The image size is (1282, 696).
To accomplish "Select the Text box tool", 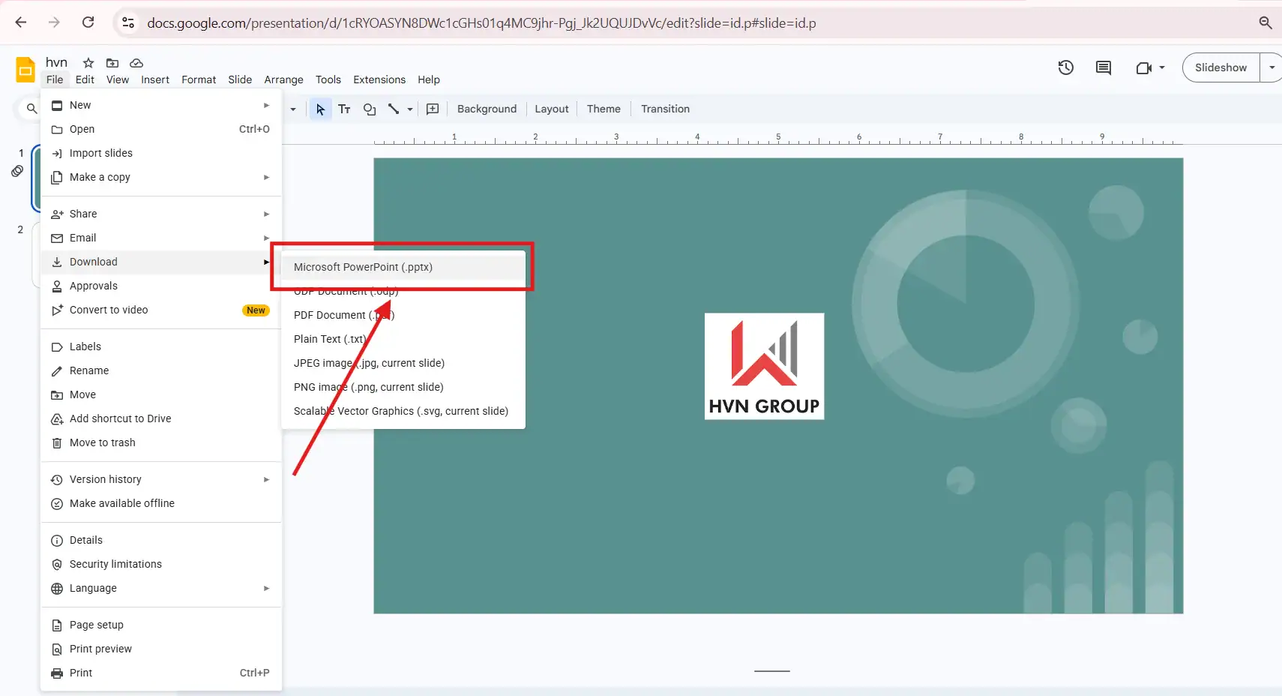I will point(344,109).
